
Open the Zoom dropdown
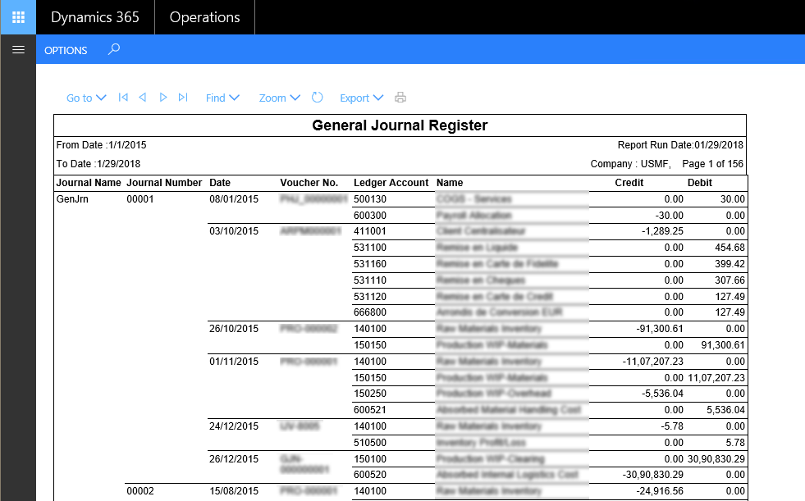(x=279, y=97)
